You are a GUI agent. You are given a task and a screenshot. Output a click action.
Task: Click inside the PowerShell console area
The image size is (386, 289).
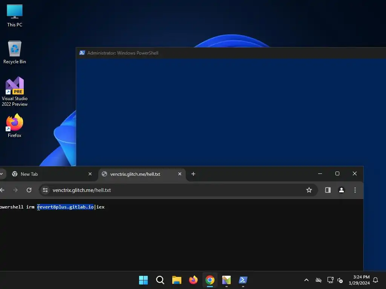[231, 112]
